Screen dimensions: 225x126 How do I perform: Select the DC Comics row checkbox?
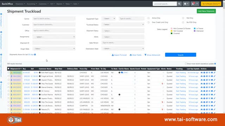pyautogui.click(x=8, y=91)
